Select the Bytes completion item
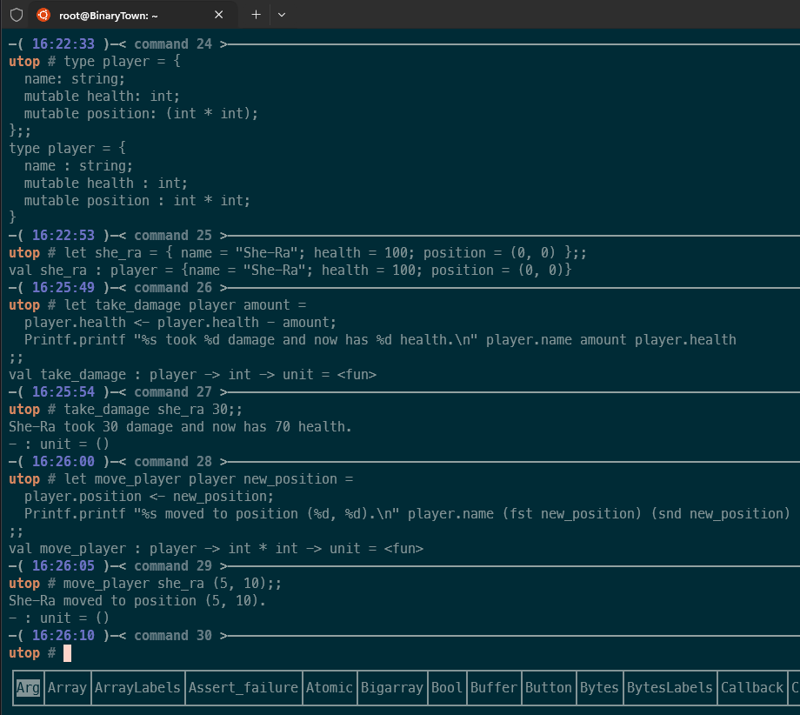The width and height of the screenshot is (800, 715). click(x=599, y=687)
